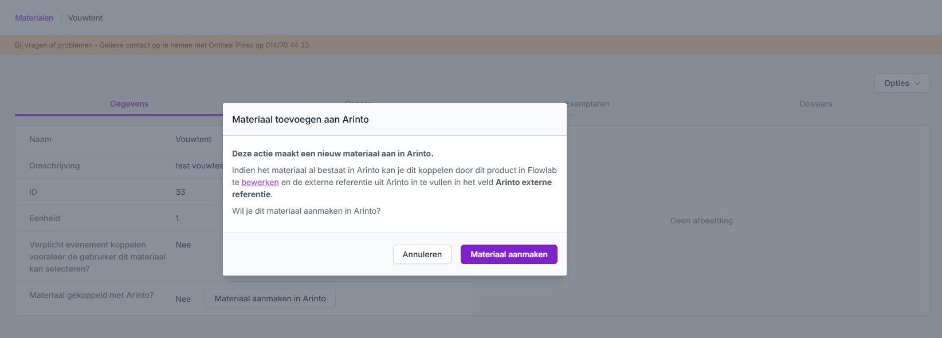Click the dialog title Materiaal toevoegen aan Arinto

(300, 119)
